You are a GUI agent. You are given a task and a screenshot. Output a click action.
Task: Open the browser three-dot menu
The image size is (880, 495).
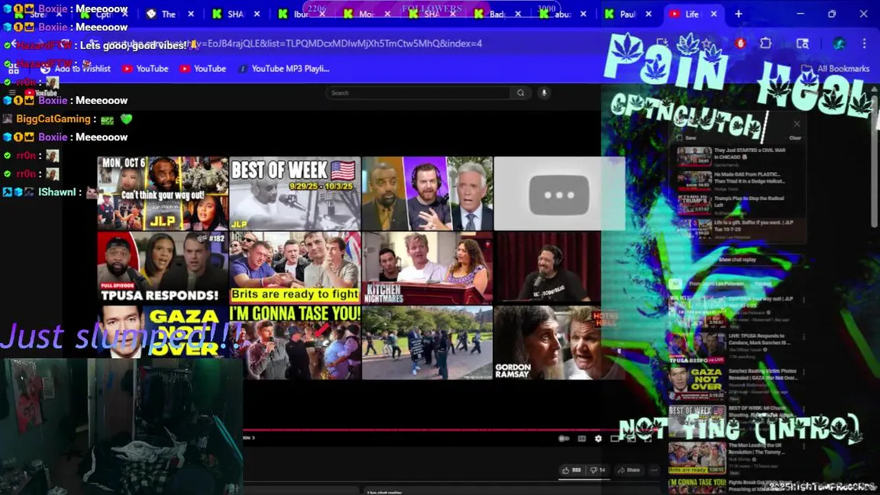point(864,43)
